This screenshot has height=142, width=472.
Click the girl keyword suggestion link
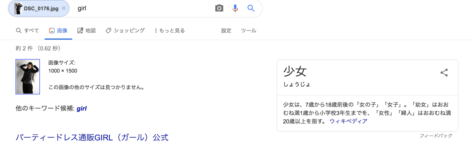point(82,108)
